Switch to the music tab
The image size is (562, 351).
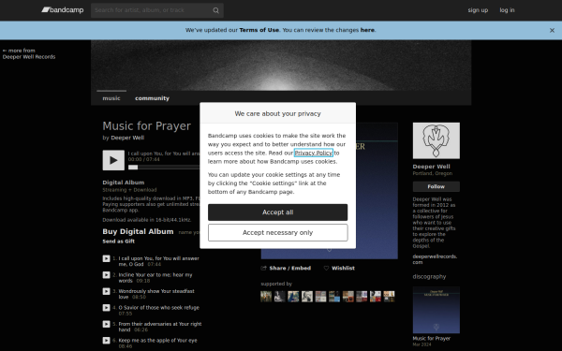(111, 98)
